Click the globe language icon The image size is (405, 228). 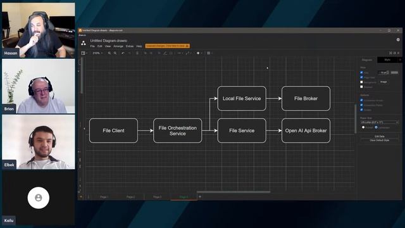click(x=398, y=40)
